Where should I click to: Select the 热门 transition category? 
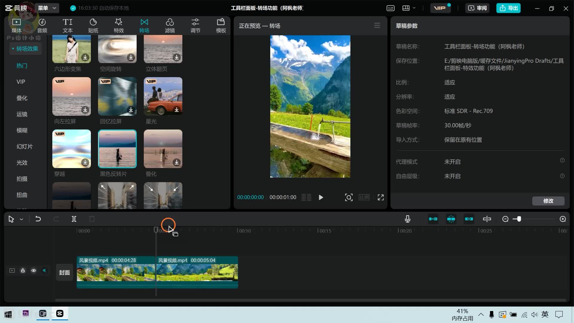click(x=22, y=65)
